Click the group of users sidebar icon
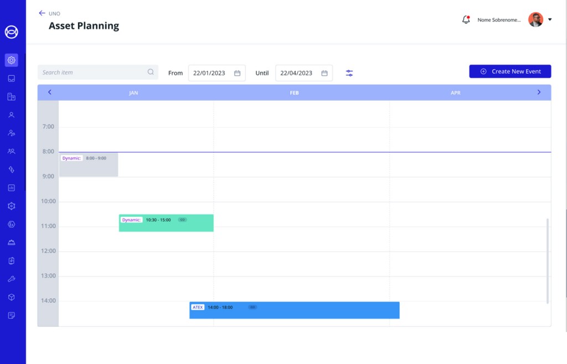The image size is (567, 364). (11, 151)
